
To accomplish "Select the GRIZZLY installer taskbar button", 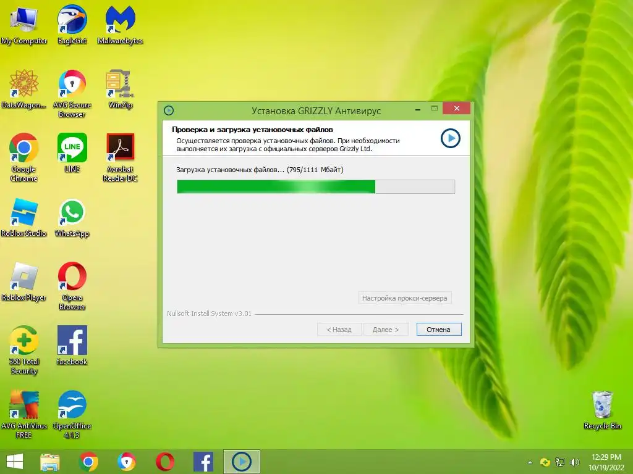I will pos(242,462).
